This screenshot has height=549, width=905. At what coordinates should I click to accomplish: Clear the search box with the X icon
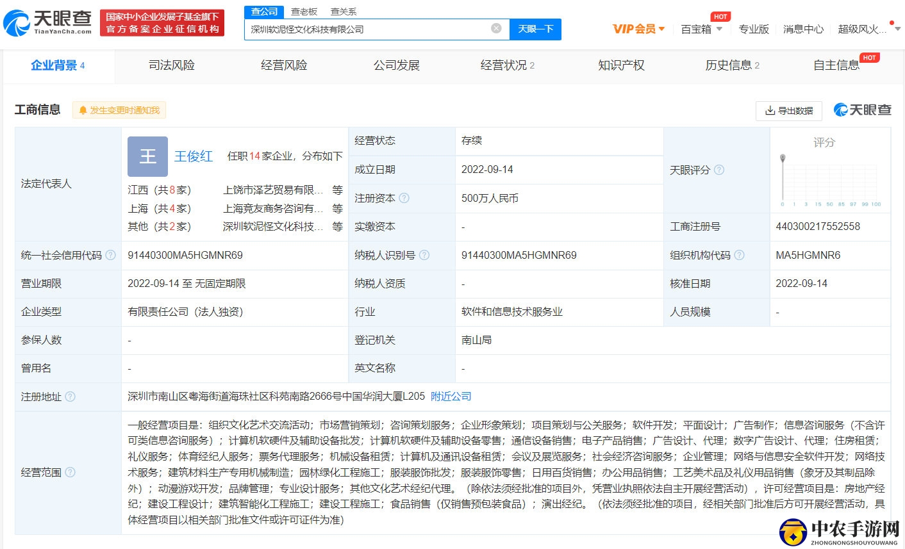(x=496, y=28)
